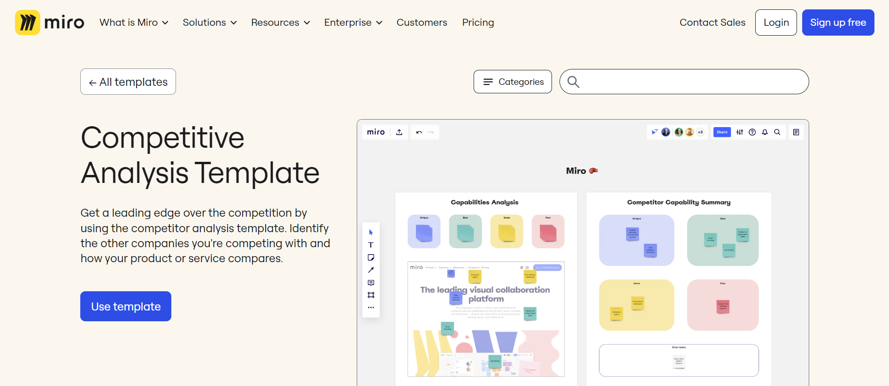Click the Other Notes box in preview

(679, 360)
